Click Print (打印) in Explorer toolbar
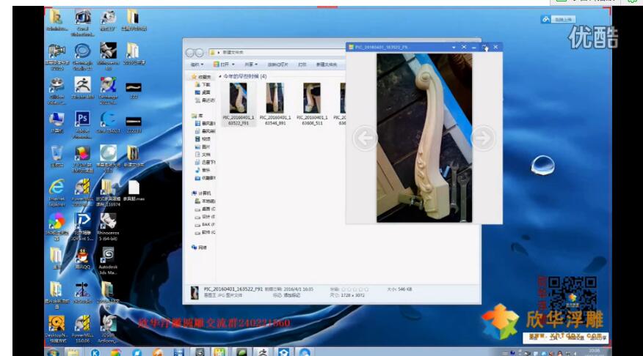 pyautogui.click(x=302, y=64)
